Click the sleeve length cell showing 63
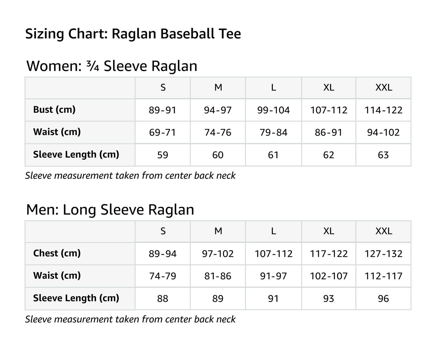This screenshot has width=437, height=350. click(383, 155)
